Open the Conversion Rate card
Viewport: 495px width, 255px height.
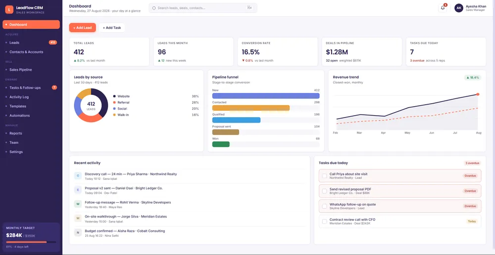point(278,52)
